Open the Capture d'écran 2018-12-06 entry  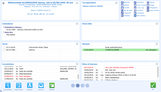click(x=120, y=75)
